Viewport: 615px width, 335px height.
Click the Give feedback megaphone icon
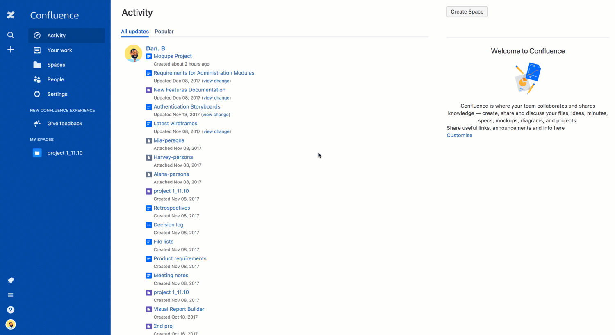tap(37, 123)
